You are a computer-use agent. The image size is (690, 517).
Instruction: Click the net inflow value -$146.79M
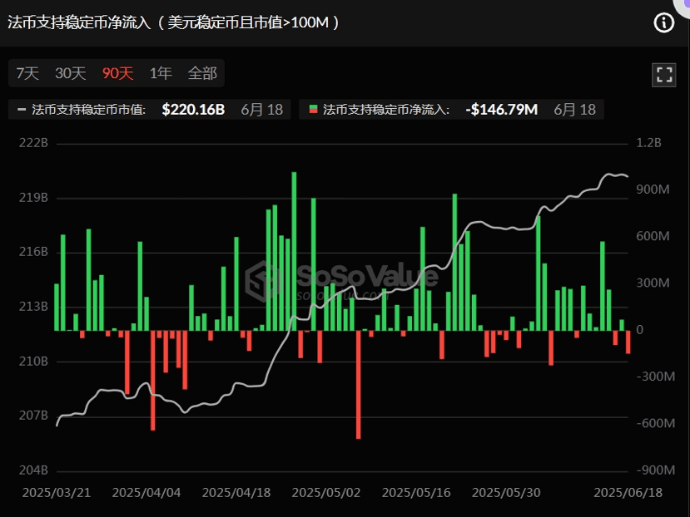[502, 110]
